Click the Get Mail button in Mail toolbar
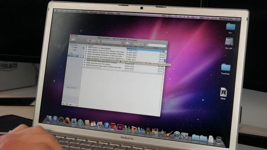Viewport: 267px width, 150px height. click(73, 40)
